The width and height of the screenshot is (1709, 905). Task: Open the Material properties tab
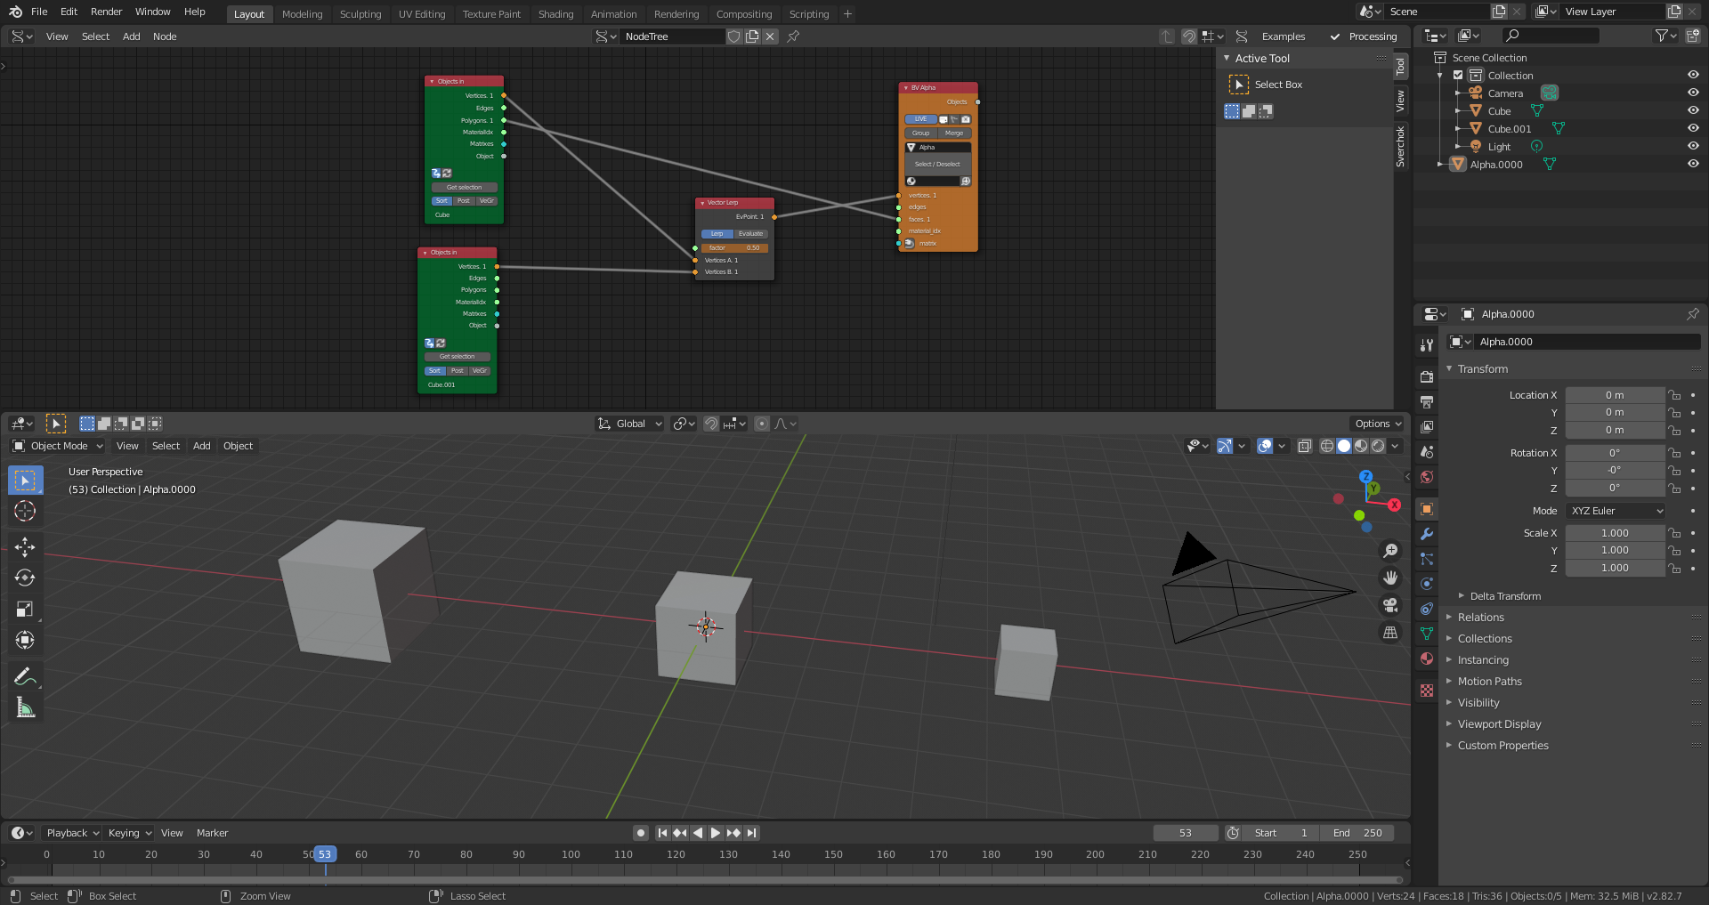(x=1427, y=659)
